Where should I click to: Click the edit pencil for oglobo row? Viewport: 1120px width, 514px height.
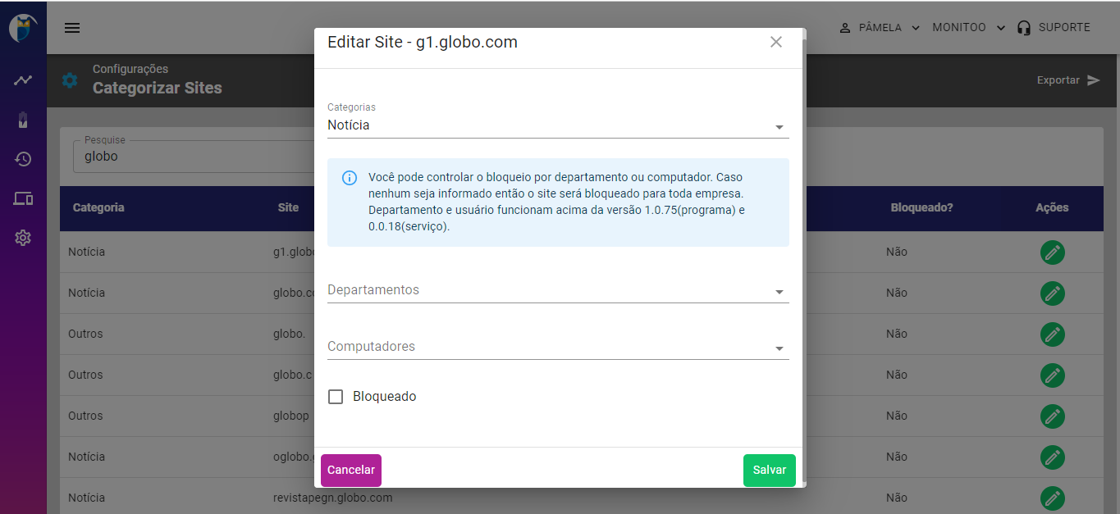(x=1052, y=457)
